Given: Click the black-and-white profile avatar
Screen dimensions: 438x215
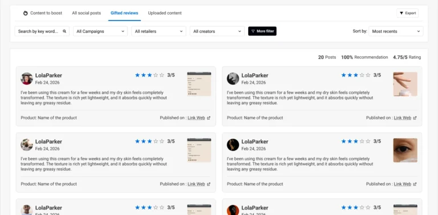Looking at the screenshot, I should (233, 78).
